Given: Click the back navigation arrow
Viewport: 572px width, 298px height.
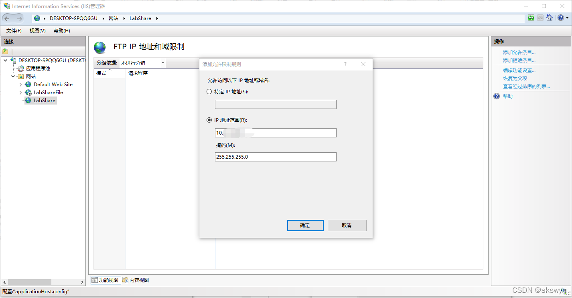Looking at the screenshot, I should 7,18.
